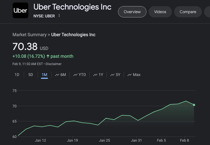Show the 1D time range
Image resolution: width=210 pixels, height=145 pixels.
(17, 75)
